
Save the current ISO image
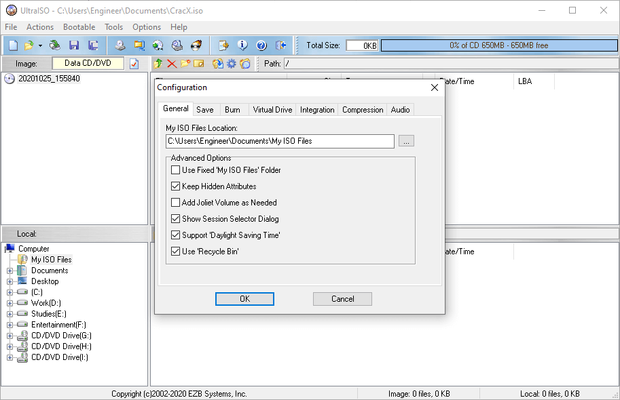point(73,45)
